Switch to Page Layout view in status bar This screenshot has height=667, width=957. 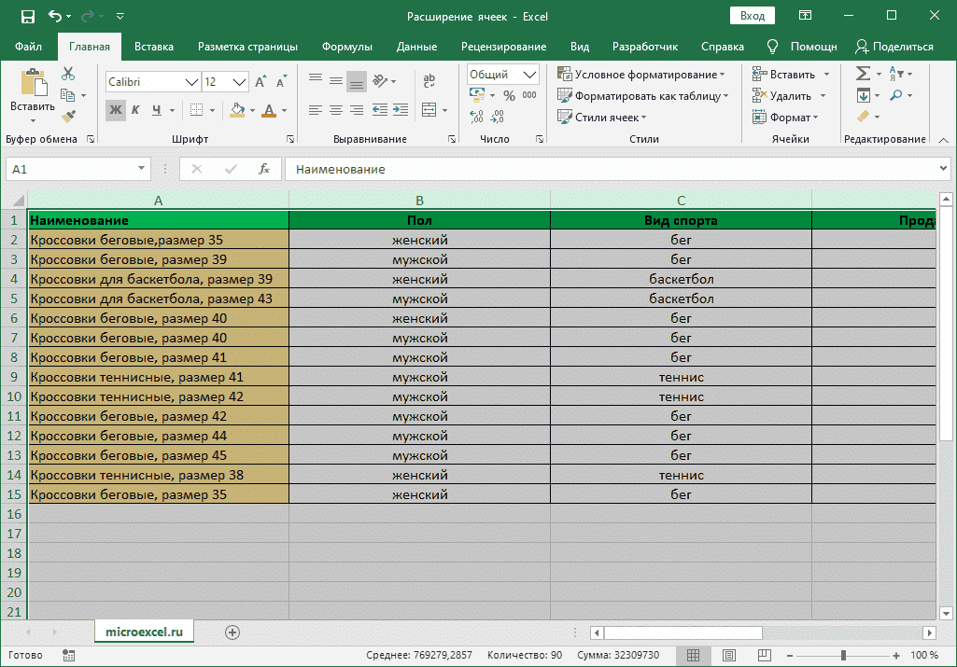pos(728,655)
